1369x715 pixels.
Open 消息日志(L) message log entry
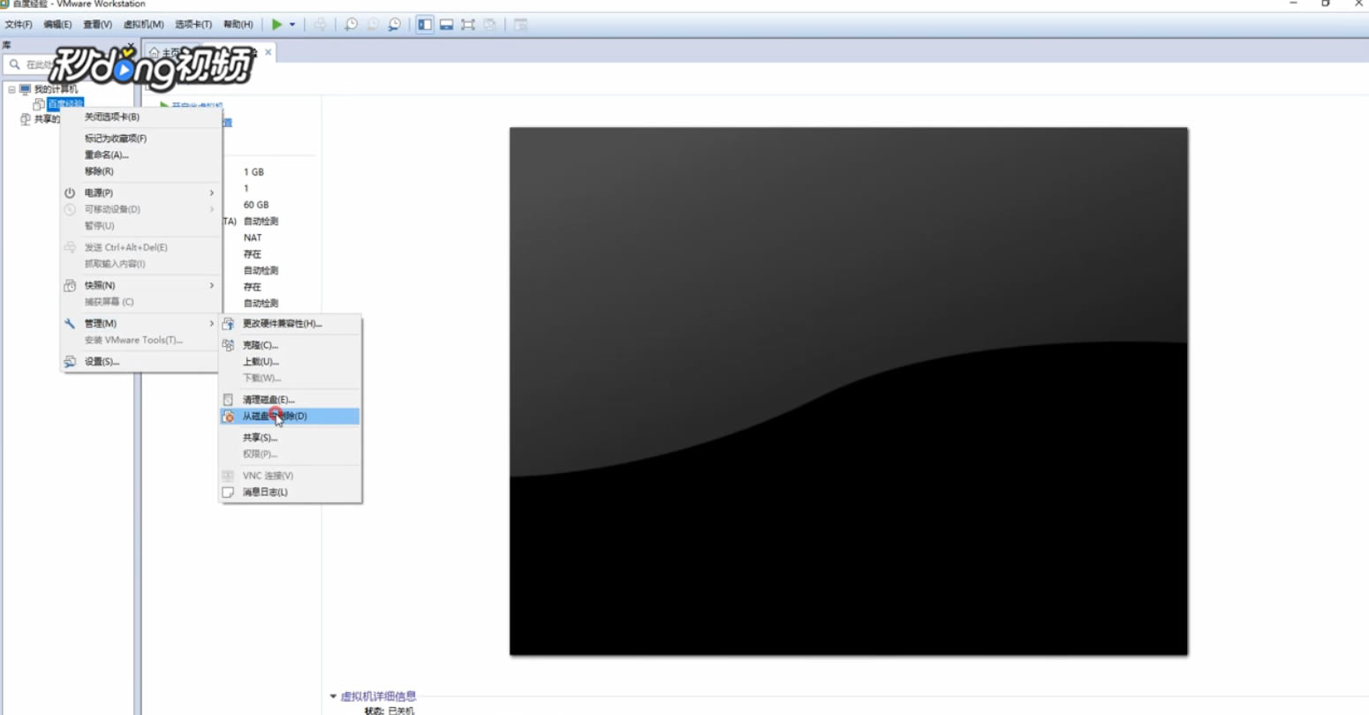pos(265,493)
